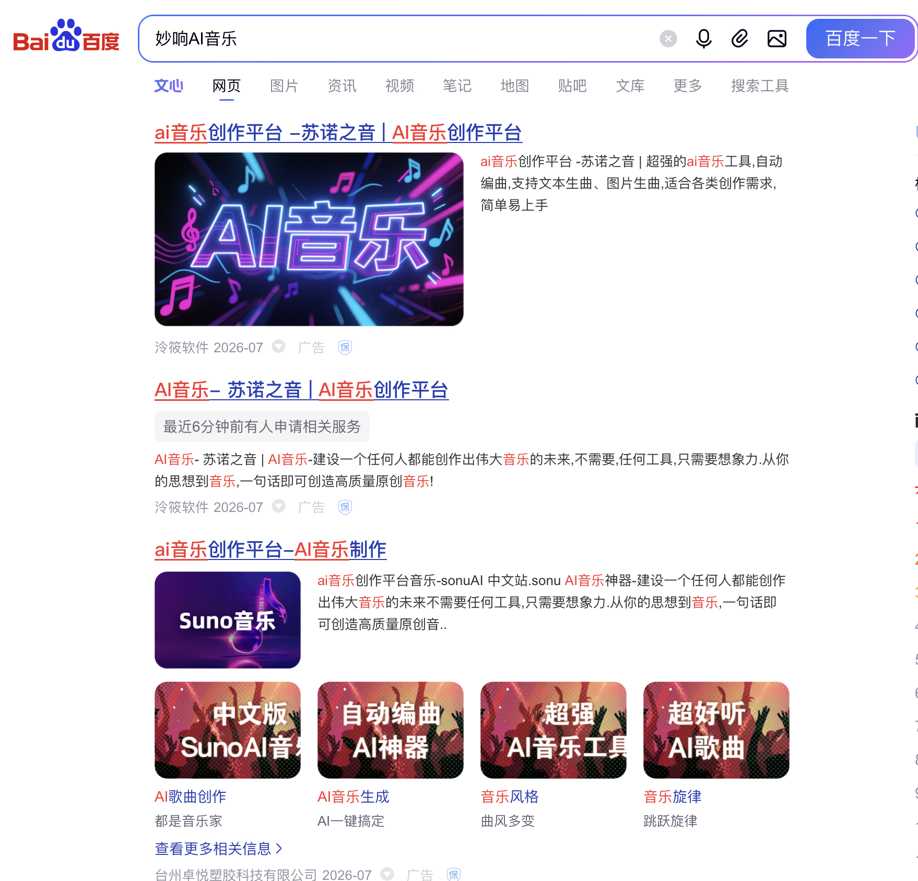The height and width of the screenshot is (881, 918).
Task: Click the 跳跃旋律 caption
Action: tap(670, 821)
